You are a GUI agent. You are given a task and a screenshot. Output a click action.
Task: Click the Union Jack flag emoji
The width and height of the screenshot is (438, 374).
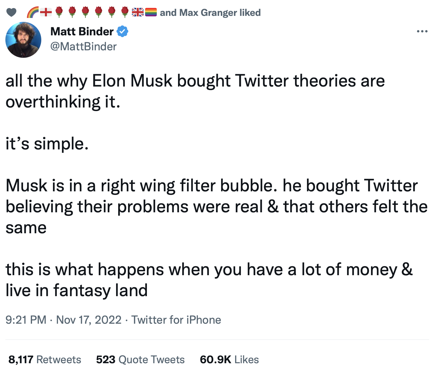(x=138, y=12)
